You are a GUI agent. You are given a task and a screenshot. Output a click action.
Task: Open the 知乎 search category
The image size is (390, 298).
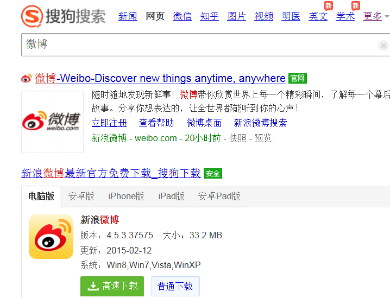pos(209,16)
